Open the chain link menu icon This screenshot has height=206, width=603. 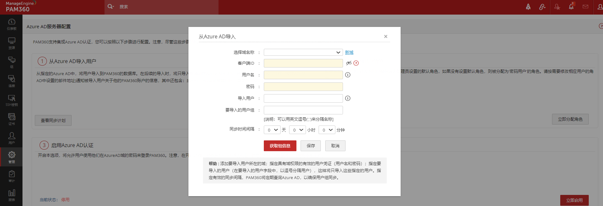click(543, 7)
